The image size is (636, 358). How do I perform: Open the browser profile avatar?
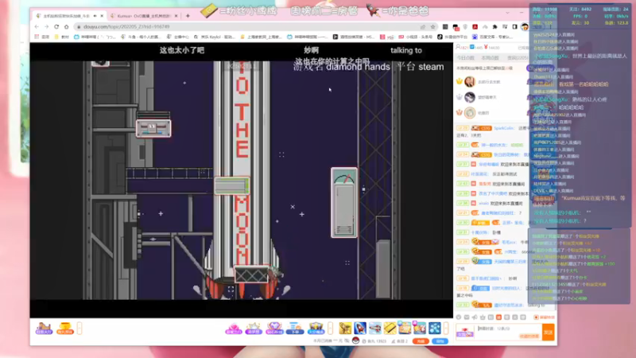click(x=525, y=27)
